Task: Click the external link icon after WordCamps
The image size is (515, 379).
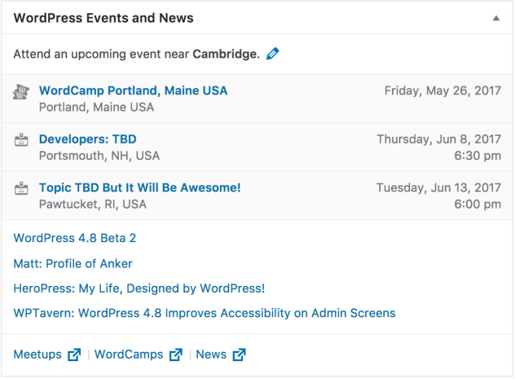Action: point(176,355)
